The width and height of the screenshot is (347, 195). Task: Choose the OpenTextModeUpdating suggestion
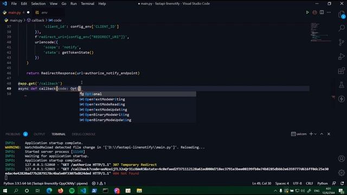pos(137,109)
